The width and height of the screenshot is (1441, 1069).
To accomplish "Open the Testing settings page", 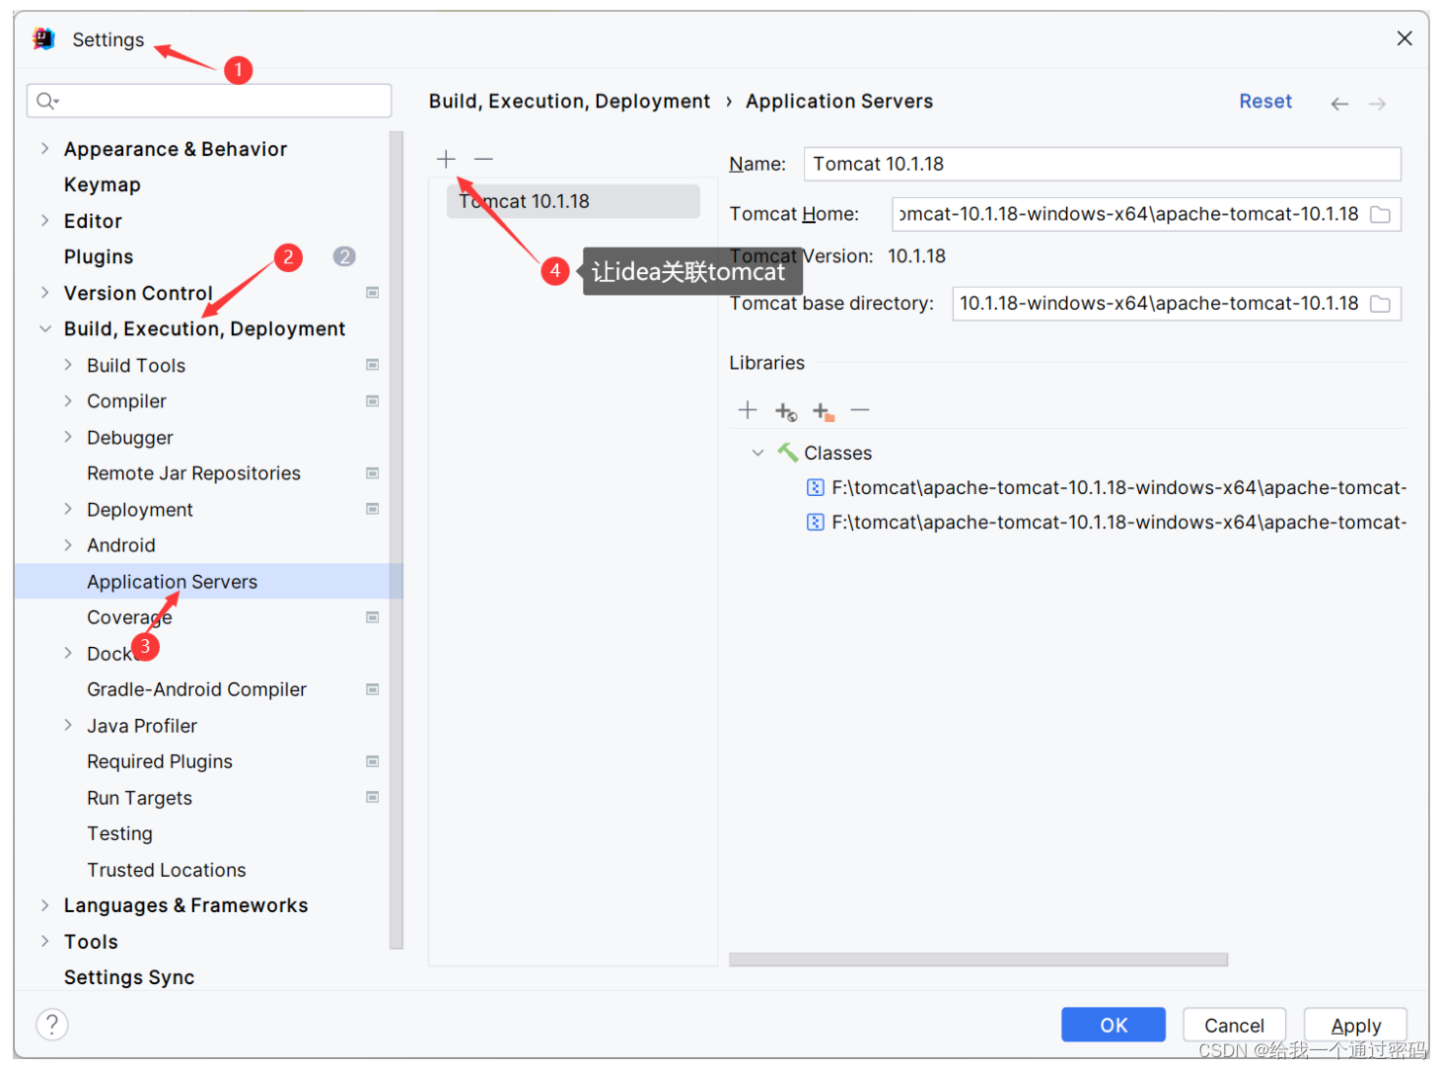I will (x=119, y=834).
